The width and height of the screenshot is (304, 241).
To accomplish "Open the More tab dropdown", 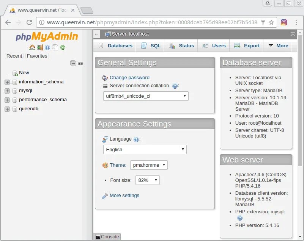I will point(279,46).
